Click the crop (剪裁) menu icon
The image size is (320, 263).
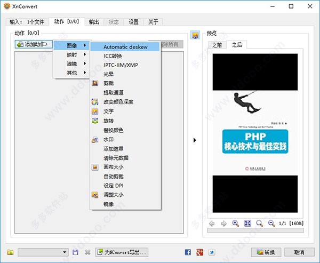coord(95,83)
